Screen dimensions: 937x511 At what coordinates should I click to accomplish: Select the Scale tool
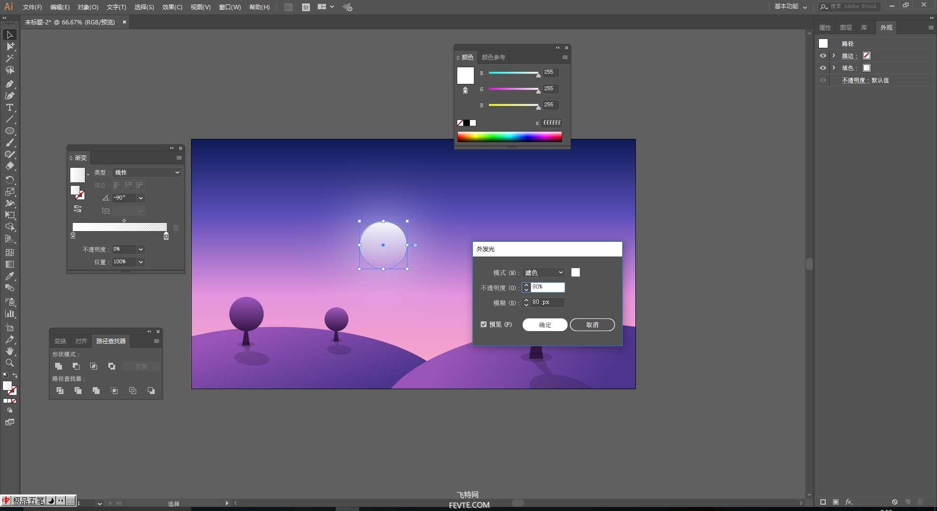pos(10,192)
